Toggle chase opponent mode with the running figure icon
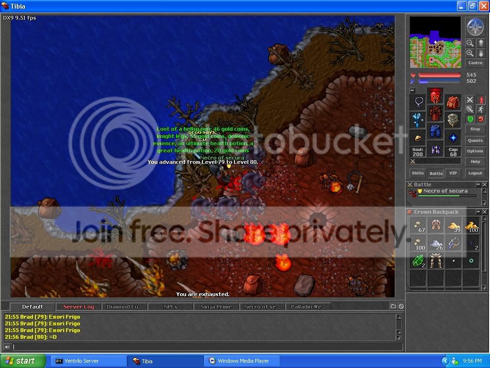The image size is (490, 368). 480,110
